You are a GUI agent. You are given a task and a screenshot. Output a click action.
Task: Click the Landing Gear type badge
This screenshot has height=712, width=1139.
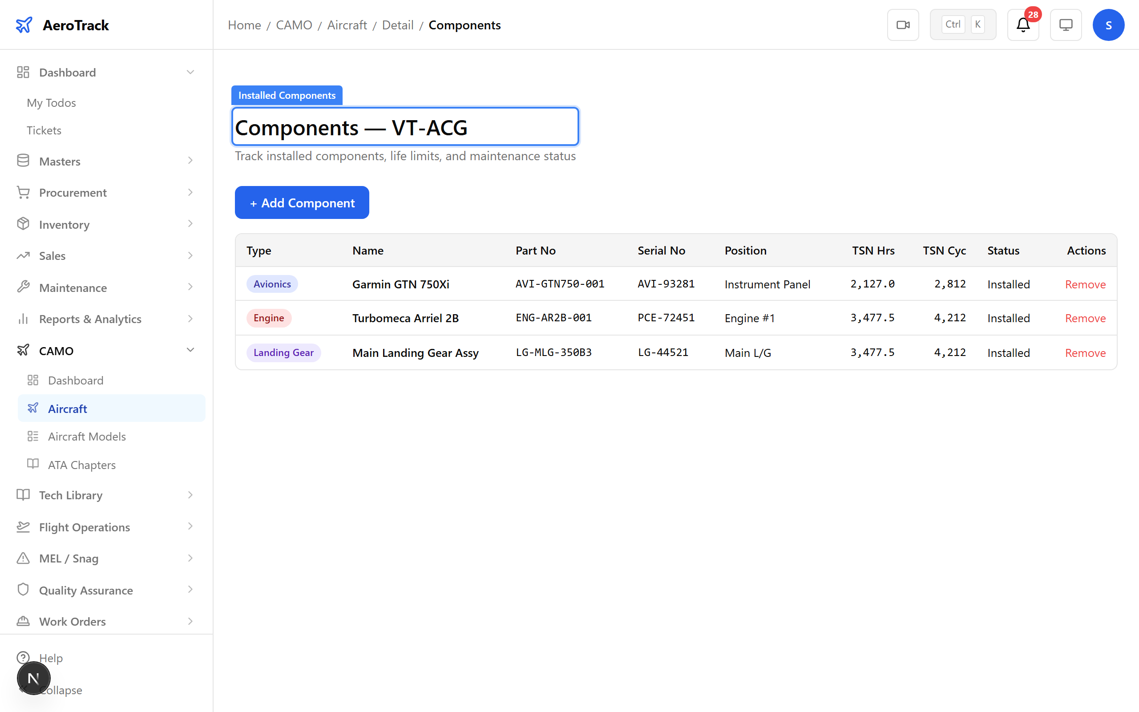click(x=283, y=353)
